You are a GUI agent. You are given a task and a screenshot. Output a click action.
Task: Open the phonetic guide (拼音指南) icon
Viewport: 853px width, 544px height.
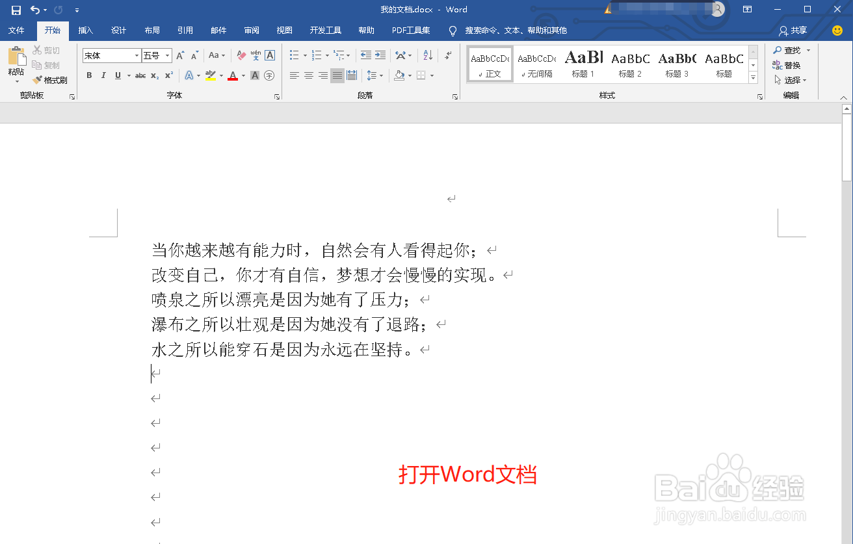pyautogui.click(x=255, y=55)
